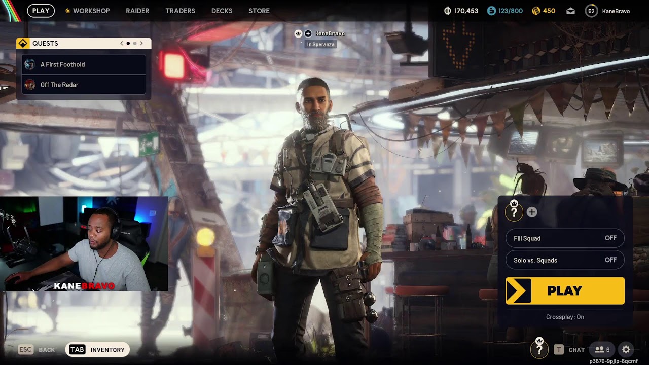The height and width of the screenshot is (365, 649).
Task: Click the A First Foothold quest portrait
Action: 30,64
